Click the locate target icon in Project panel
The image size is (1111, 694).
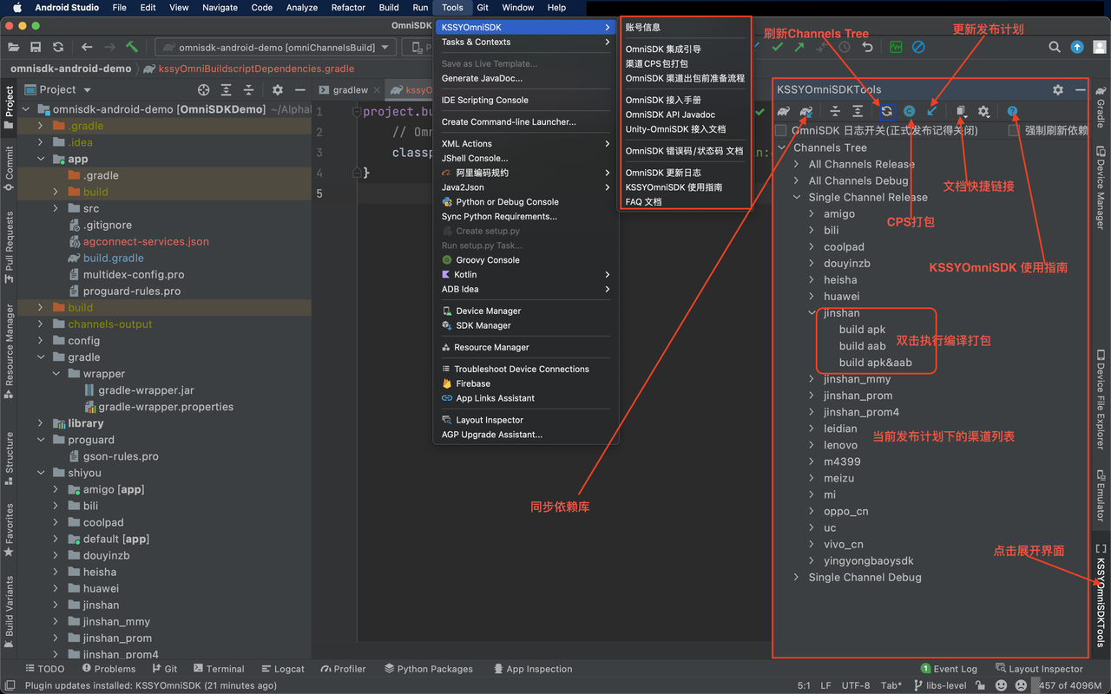204,89
